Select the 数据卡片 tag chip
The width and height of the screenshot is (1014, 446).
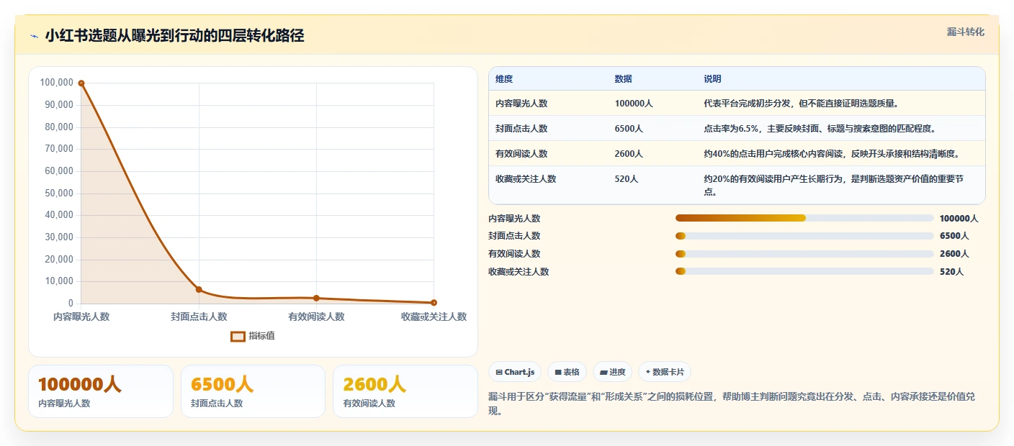pos(664,372)
